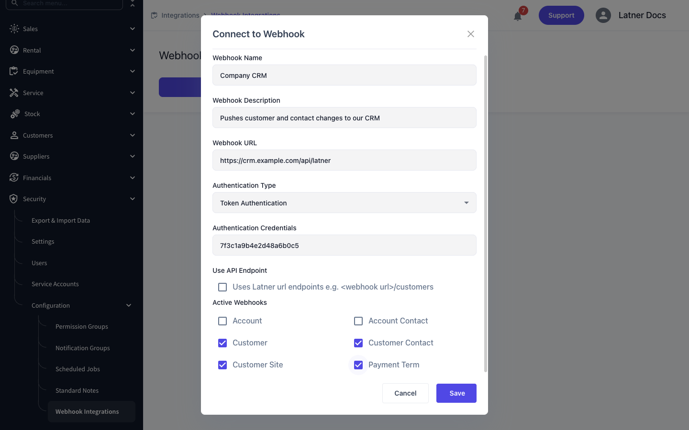Image resolution: width=689 pixels, height=430 pixels.
Task: Uncheck the Payment Term checkbox
Action: pyautogui.click(x=358, y=365)
